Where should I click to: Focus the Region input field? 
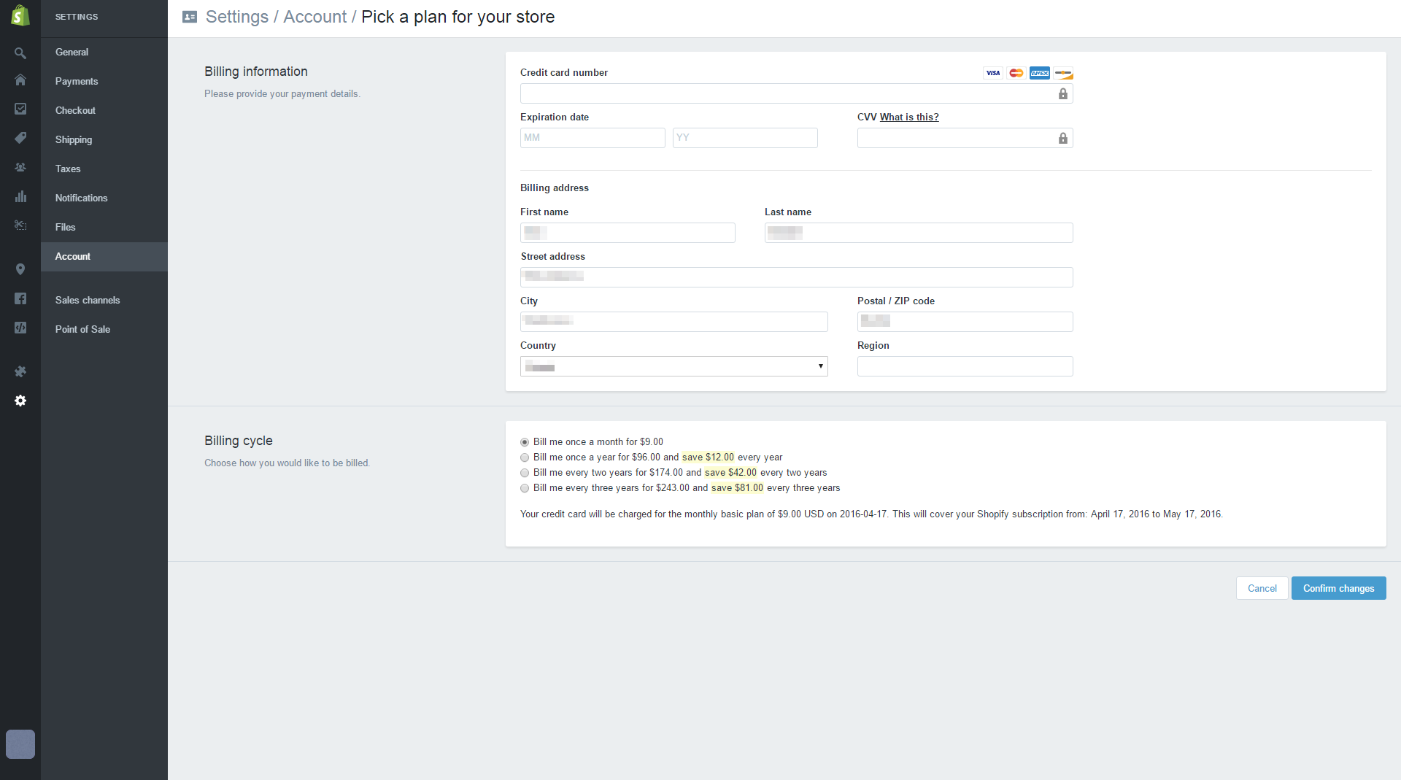tap(965, 366)
